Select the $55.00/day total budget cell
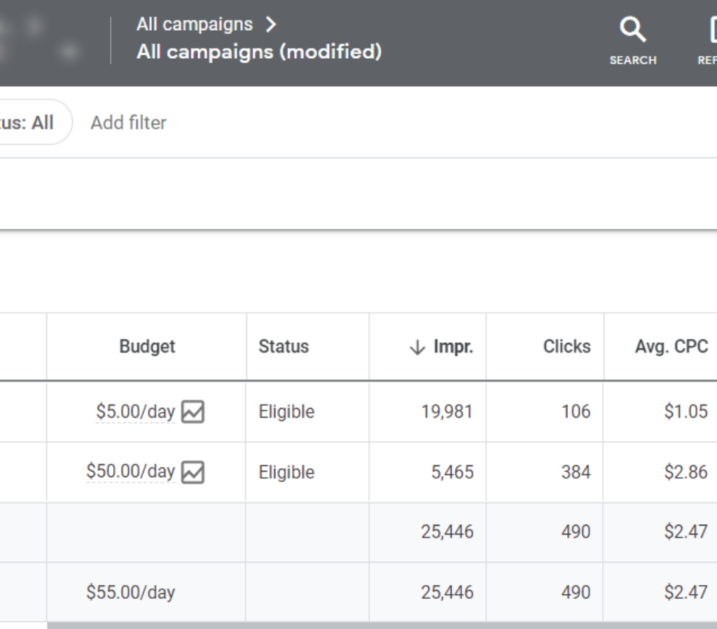The height and width of the screenshot is (629, 717). click(131, 593)
